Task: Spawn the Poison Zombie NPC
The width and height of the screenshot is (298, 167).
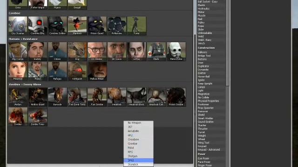Action: (176, 97)
